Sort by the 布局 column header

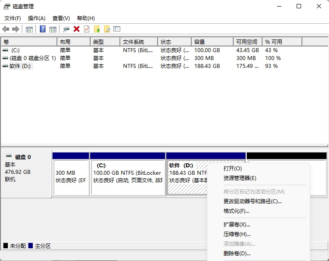click(x=73, y=42)
